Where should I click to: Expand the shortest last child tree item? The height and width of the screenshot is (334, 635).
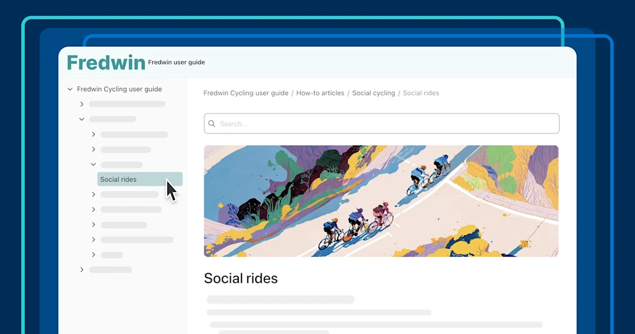[x=93, y=254]
